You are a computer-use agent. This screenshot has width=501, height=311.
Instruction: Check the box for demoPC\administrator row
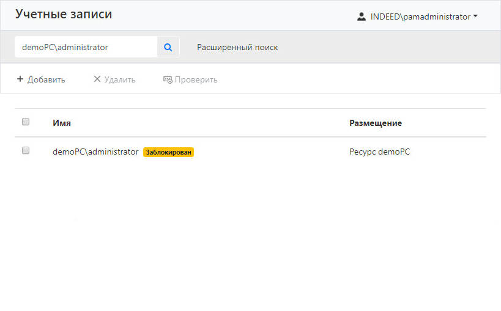click(x=26, y=150)
